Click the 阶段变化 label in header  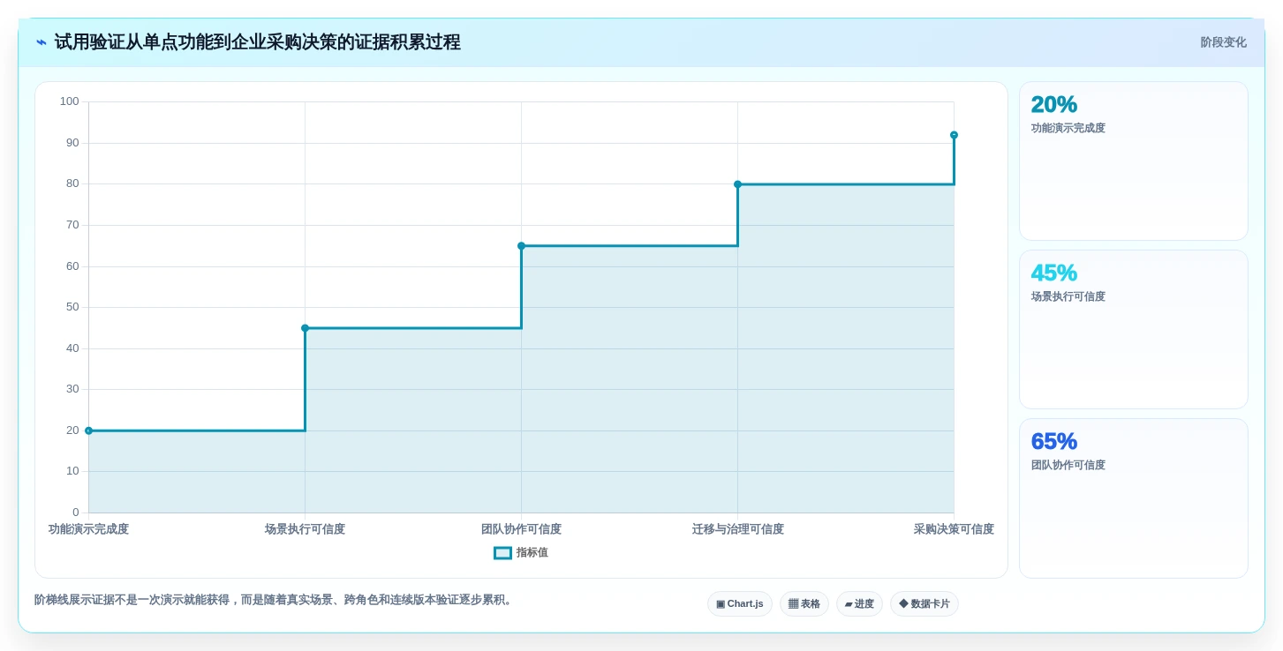(1224, 42)
